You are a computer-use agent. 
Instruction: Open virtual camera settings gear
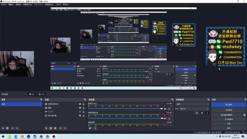(x=244, y=115)
